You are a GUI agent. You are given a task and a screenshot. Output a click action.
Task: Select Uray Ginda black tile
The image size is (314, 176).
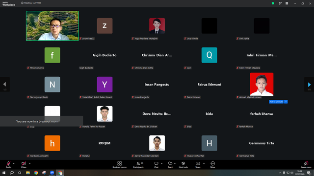(209, 26)
